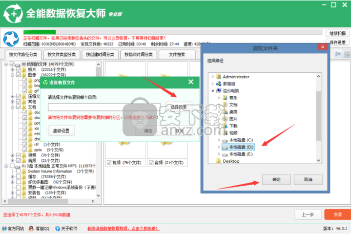351x235 pixels.
Task: Click 关于软件 info icon
Action: click(x=56, y=228)
